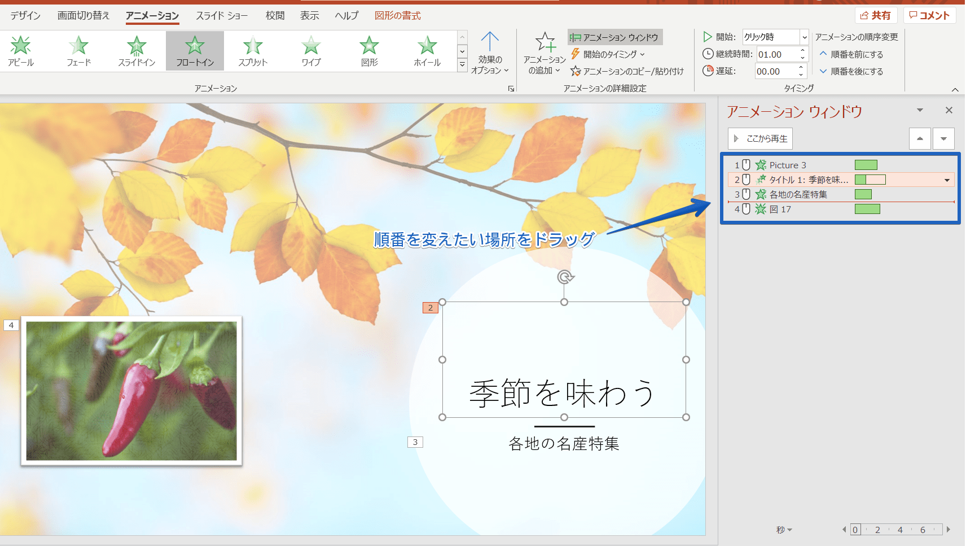966x546 pixels.
Task: Open the アニメーション ribbon tab
Action: click(152, 15)
